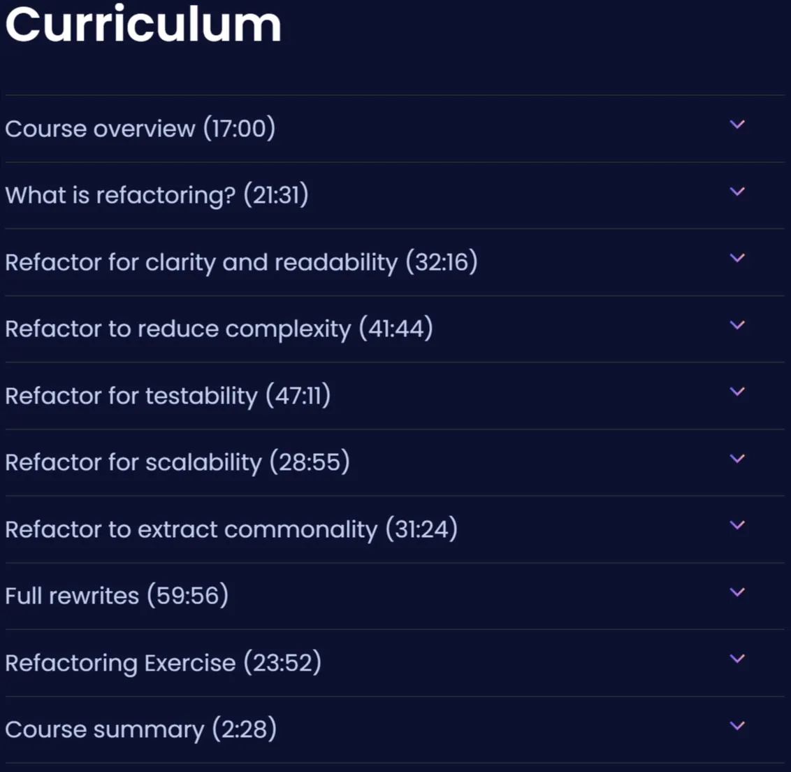Open What is refactoring? (21:31) section
Screen dimensions: 791x772
click(157, 195)
